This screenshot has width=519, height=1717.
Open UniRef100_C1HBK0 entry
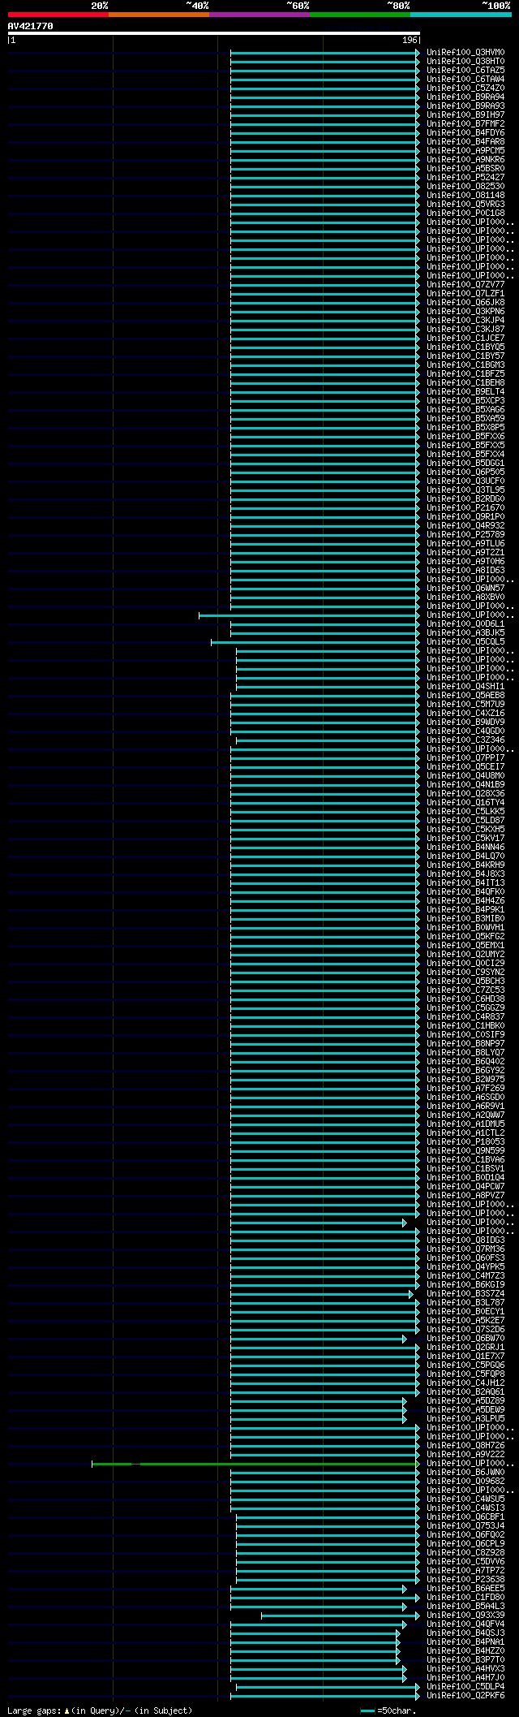[465, 1026]
